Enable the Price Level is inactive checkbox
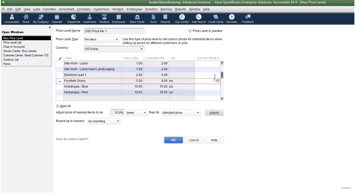Screen dimensions: 356x194 (190, 31)
